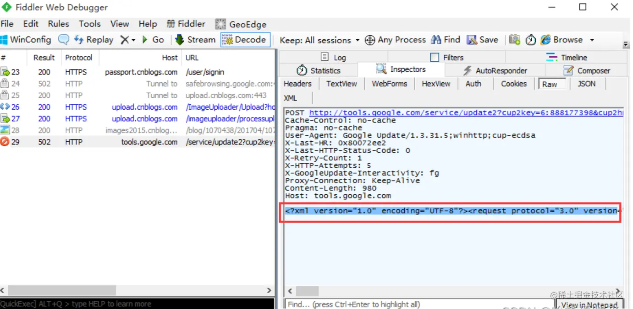This screenshot has width=633, height=309.
Task: Click the Save toolbar button
Action: tap(482, 40)
